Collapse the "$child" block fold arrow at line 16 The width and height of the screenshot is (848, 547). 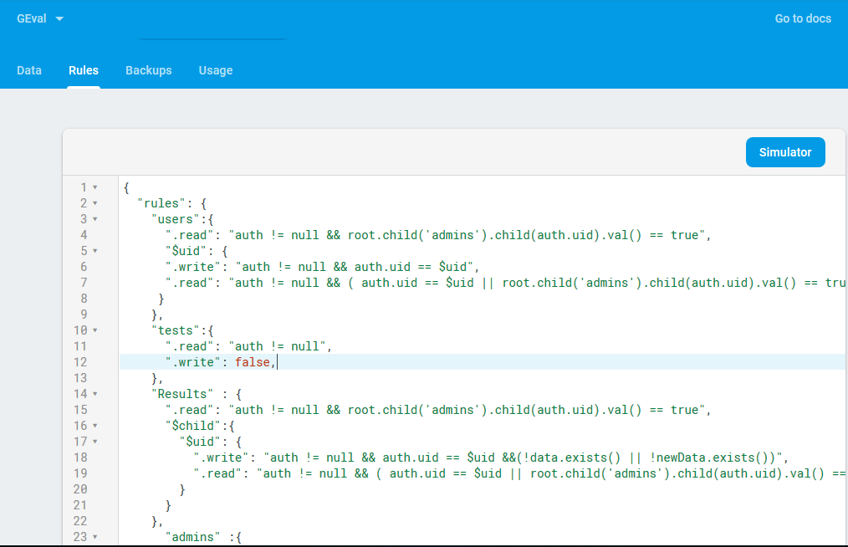click(95, 426)
